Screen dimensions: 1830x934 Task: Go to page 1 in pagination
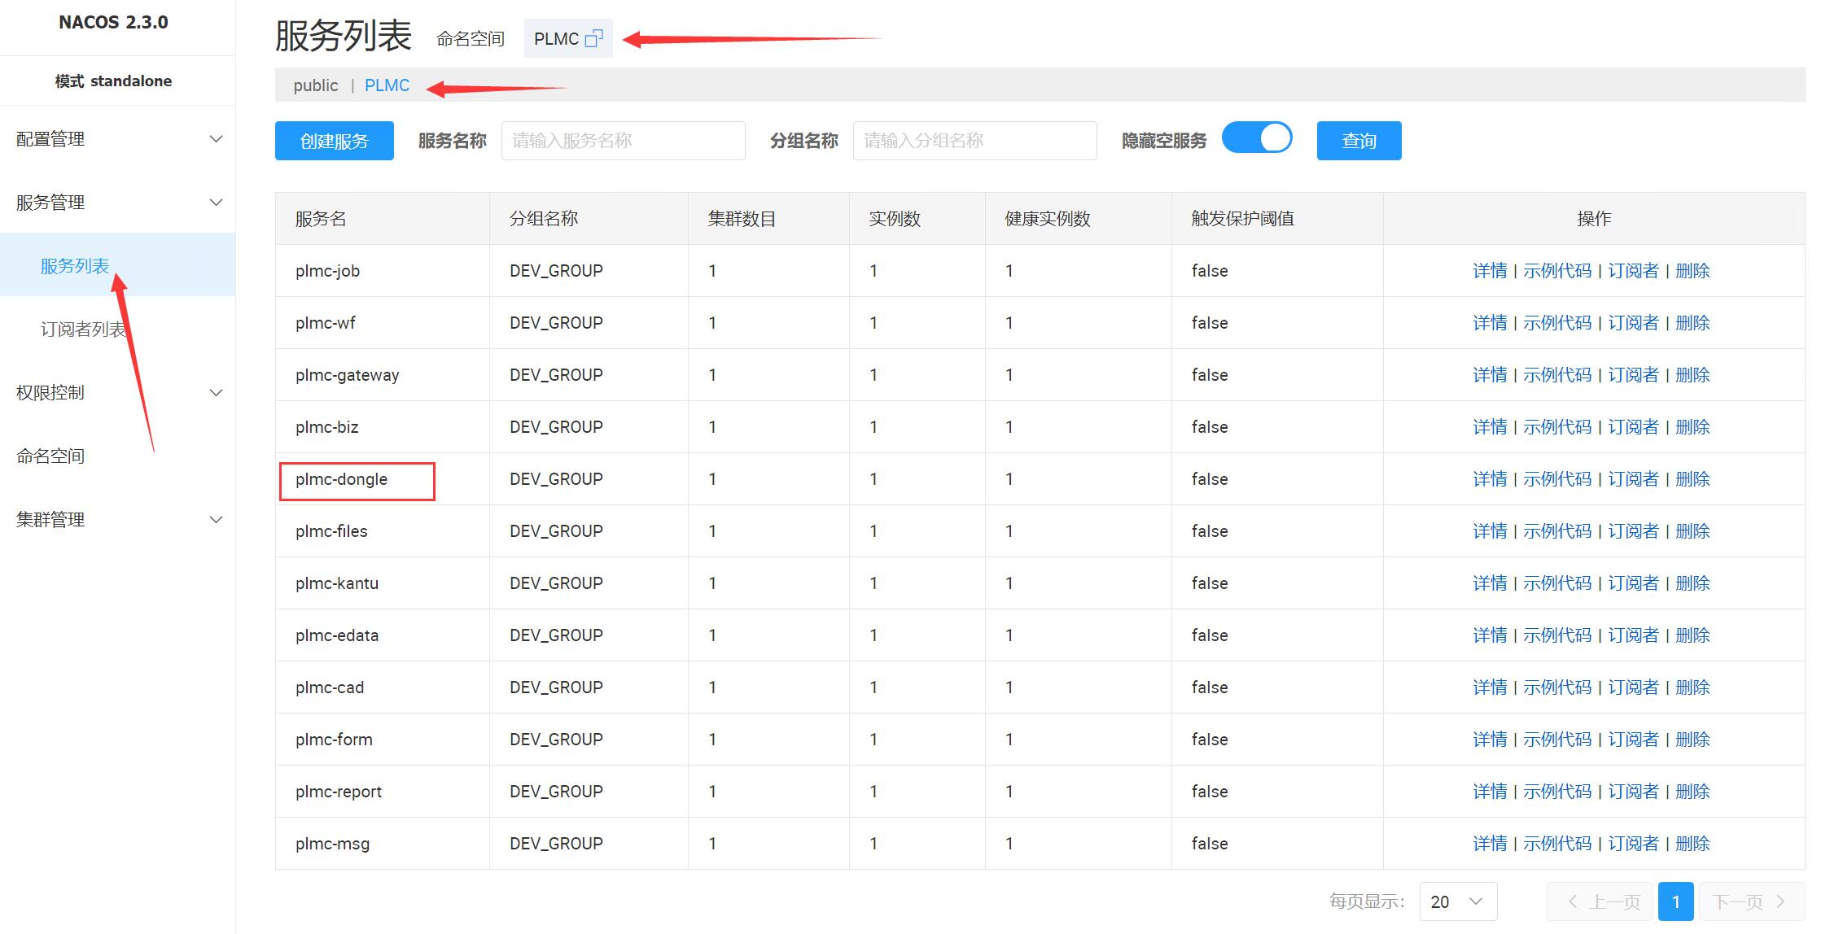click(1676, 901)
